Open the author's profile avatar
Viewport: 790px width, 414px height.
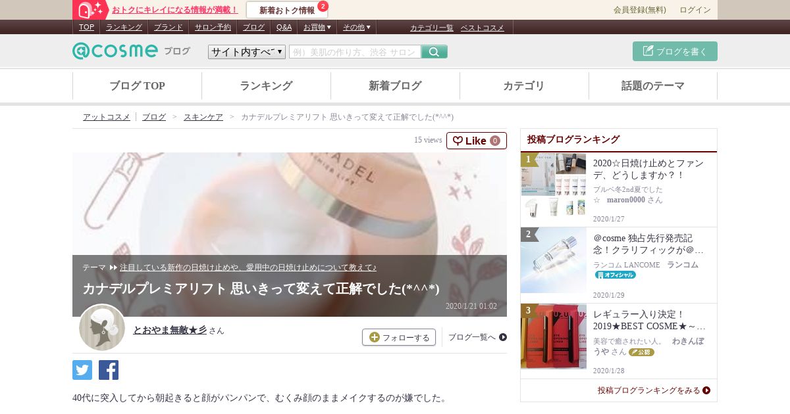coord(102,327)
